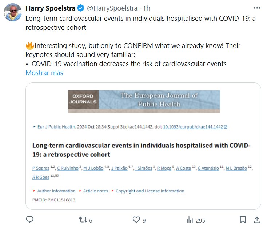Bookmark this tweet
This screenshot has height=228, width=267.
pos(243,220)
